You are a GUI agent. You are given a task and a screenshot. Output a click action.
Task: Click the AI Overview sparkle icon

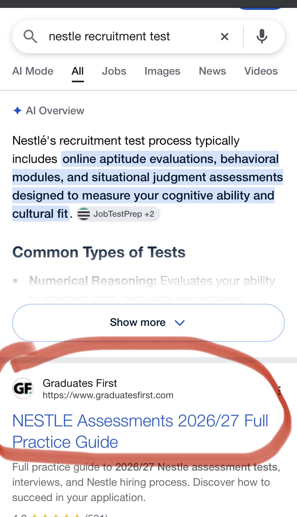click(18, 111)
